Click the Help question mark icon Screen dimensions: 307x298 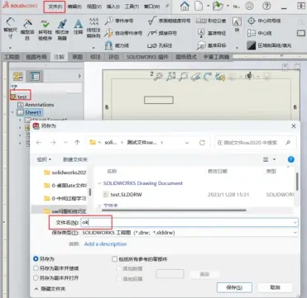(x=266, y=6)
